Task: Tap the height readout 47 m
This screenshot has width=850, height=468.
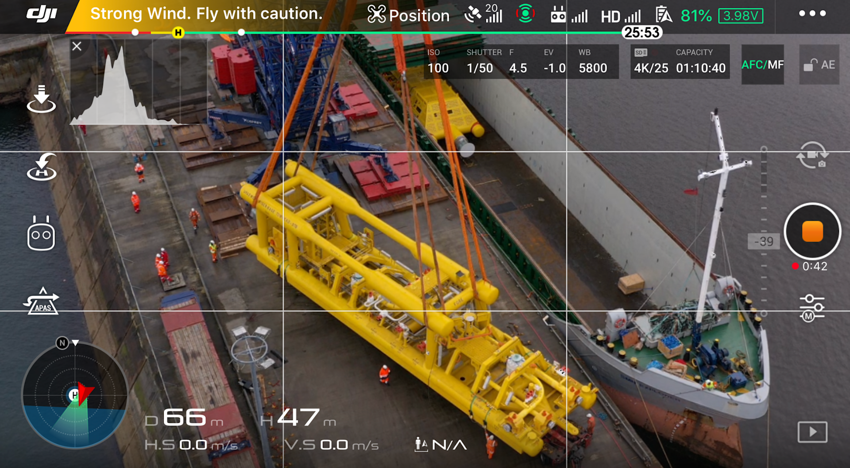Action: click(x=298, y=418)
